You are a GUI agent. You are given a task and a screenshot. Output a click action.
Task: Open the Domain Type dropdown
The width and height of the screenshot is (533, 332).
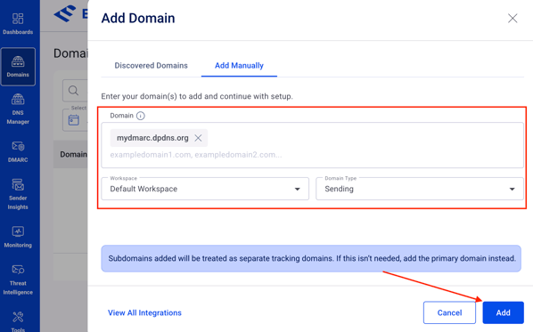pyautogui.click(x=420, y=189)
